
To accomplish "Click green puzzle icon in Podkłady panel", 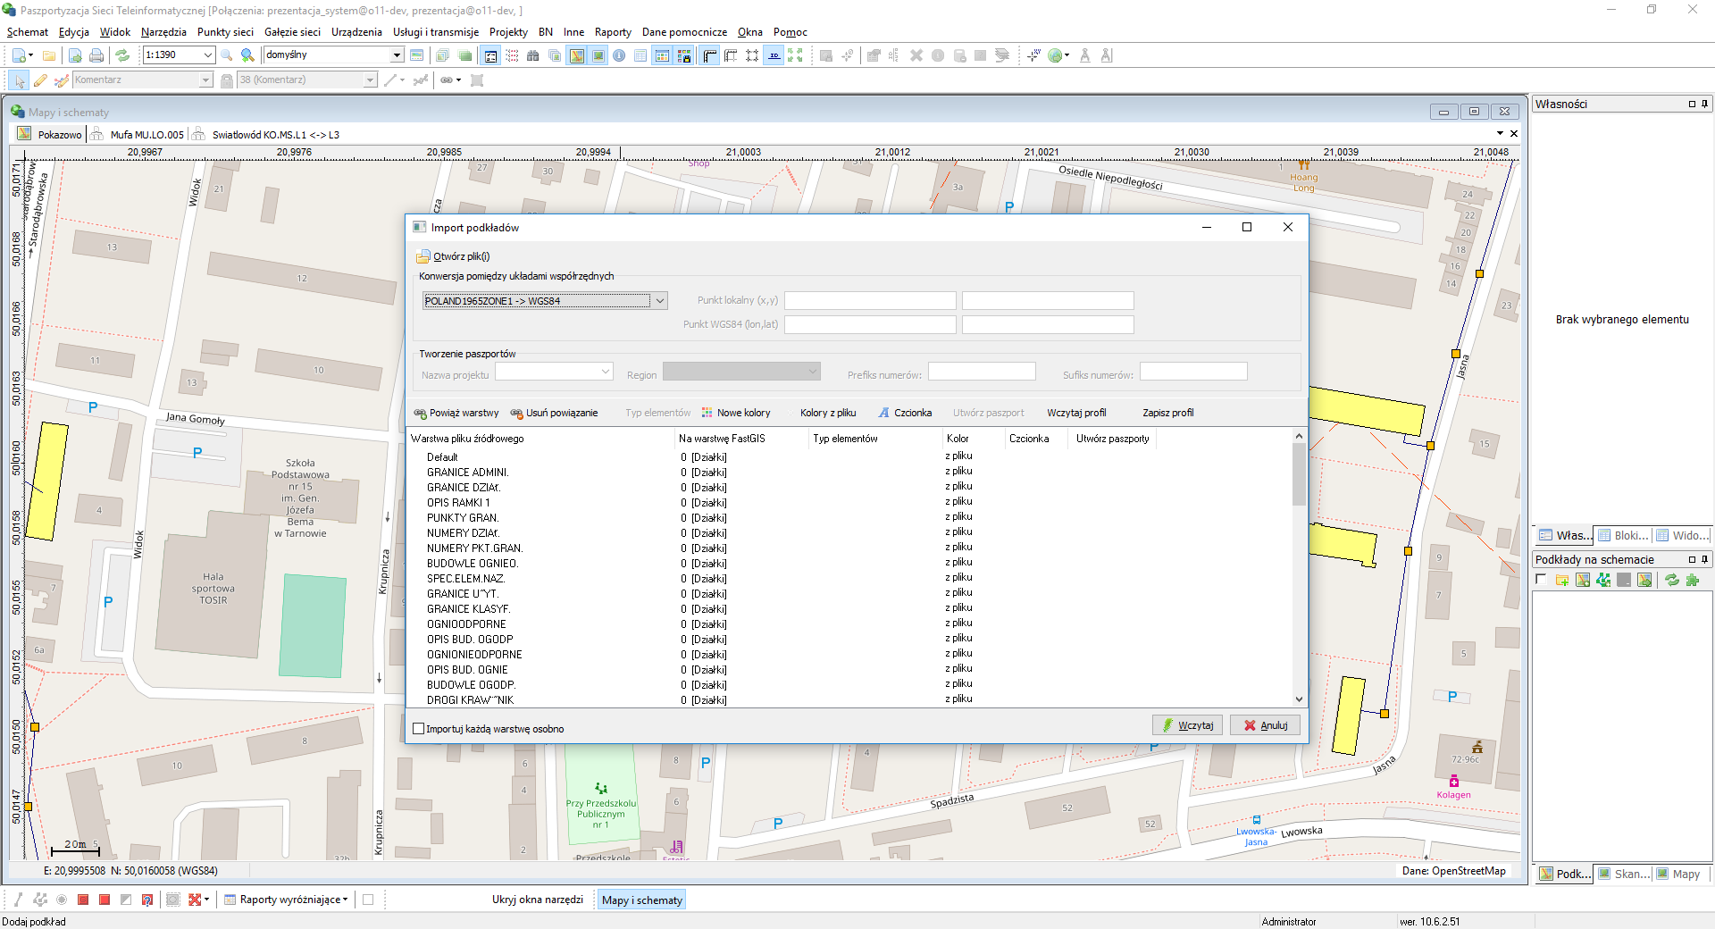I will pos(1692,581).
